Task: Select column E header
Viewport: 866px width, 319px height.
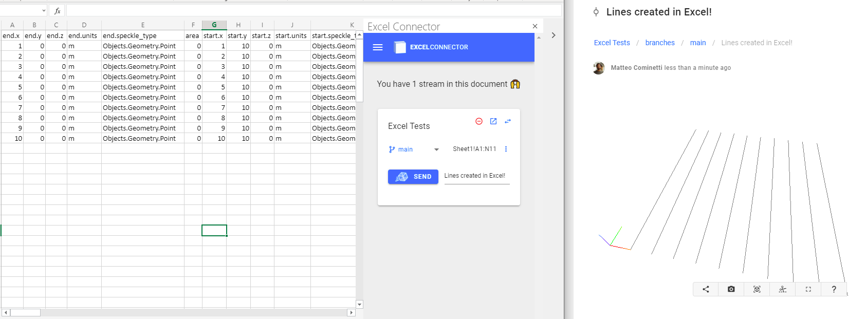Action: point(143,25)
